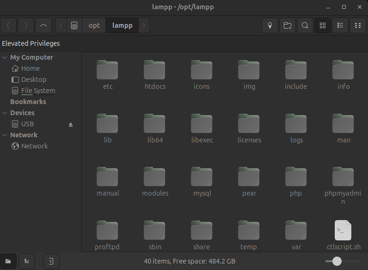Go back to previous folder

click(8, 25)
